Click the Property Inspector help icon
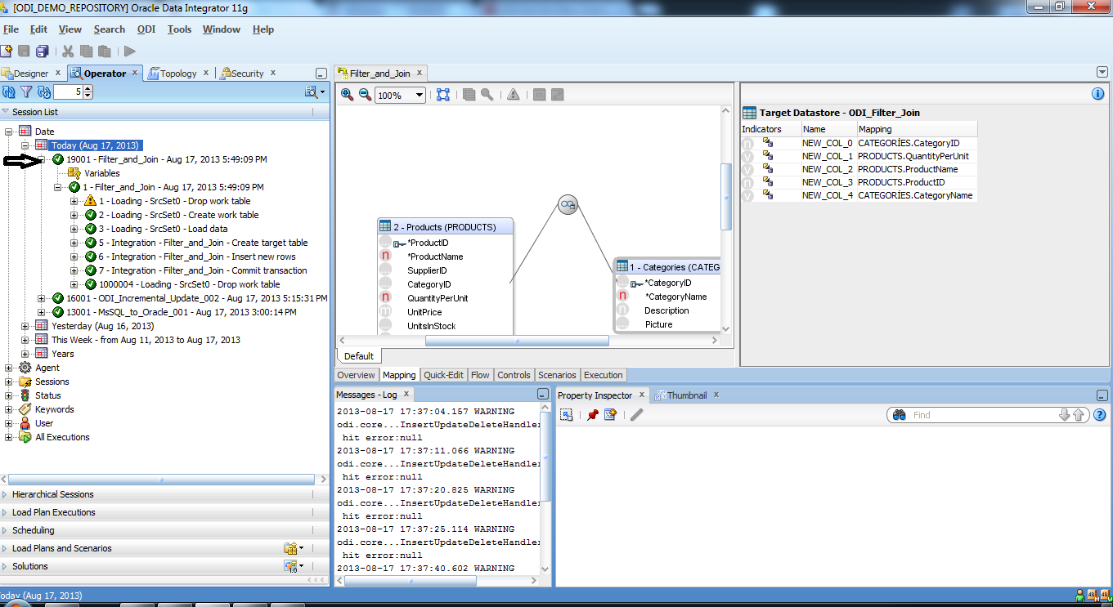The width and height of the screenshot is (1113, 607). pos(1100,415)
